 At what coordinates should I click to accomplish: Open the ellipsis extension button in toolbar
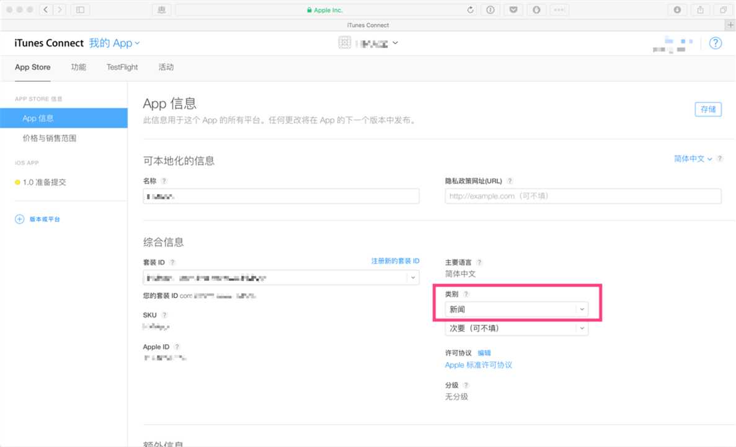(559, 9)
